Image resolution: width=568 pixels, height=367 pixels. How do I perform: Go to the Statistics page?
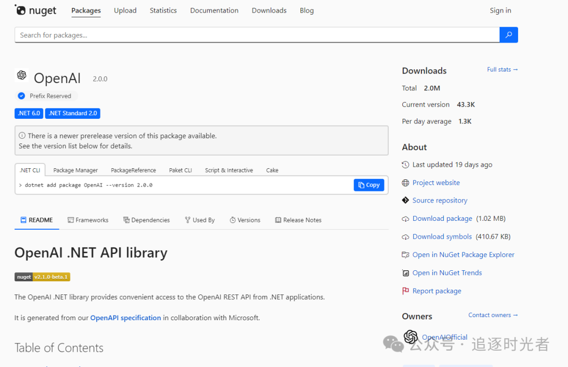(163, 11)
